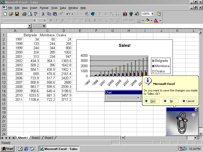Open the Format menu
203x152 pixels.
click(44, 8)
